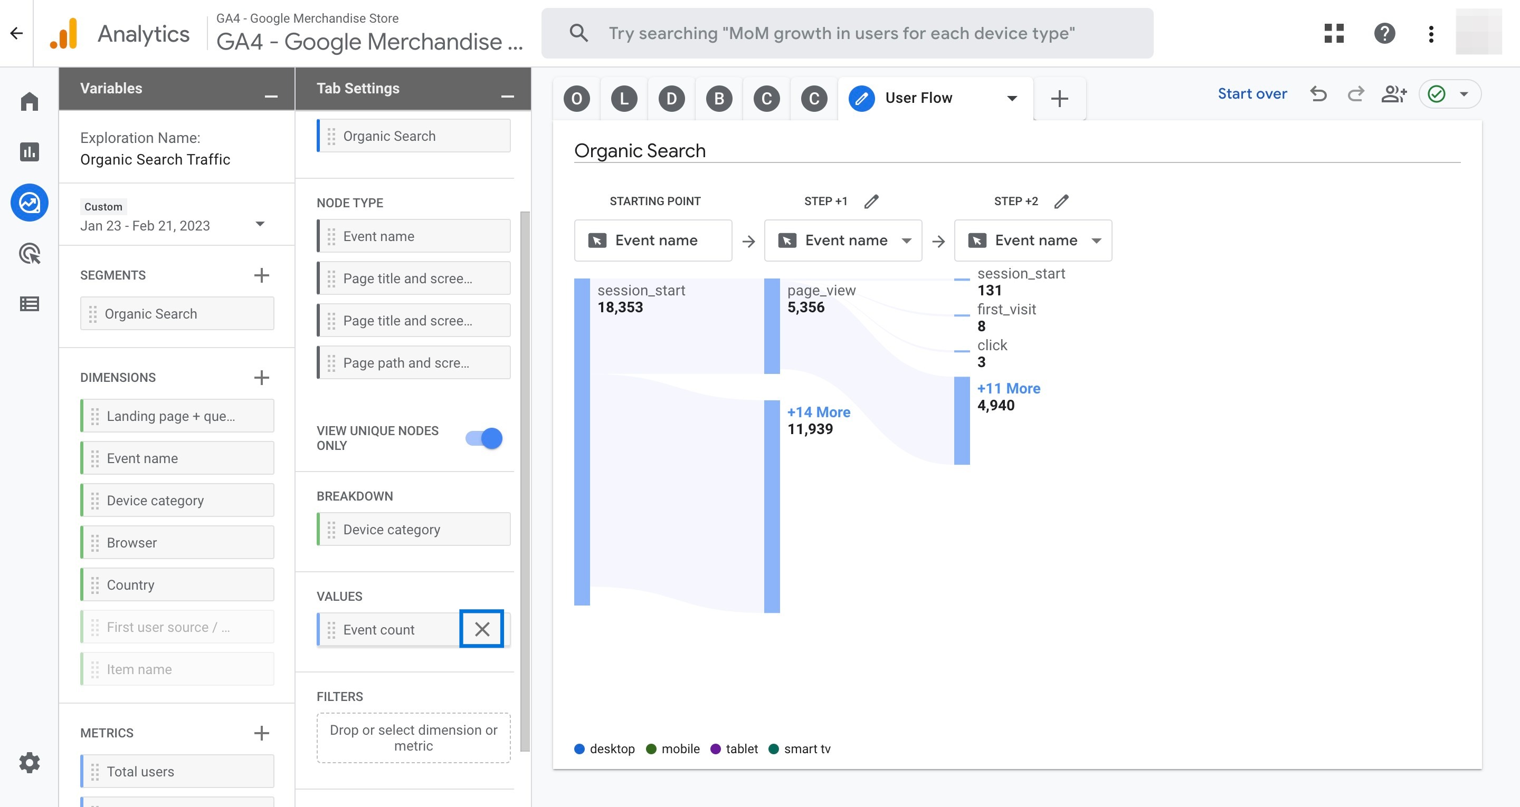1520x807 pixels.
Task: Remove Event count value with X
Action: [x=482, y=629]
